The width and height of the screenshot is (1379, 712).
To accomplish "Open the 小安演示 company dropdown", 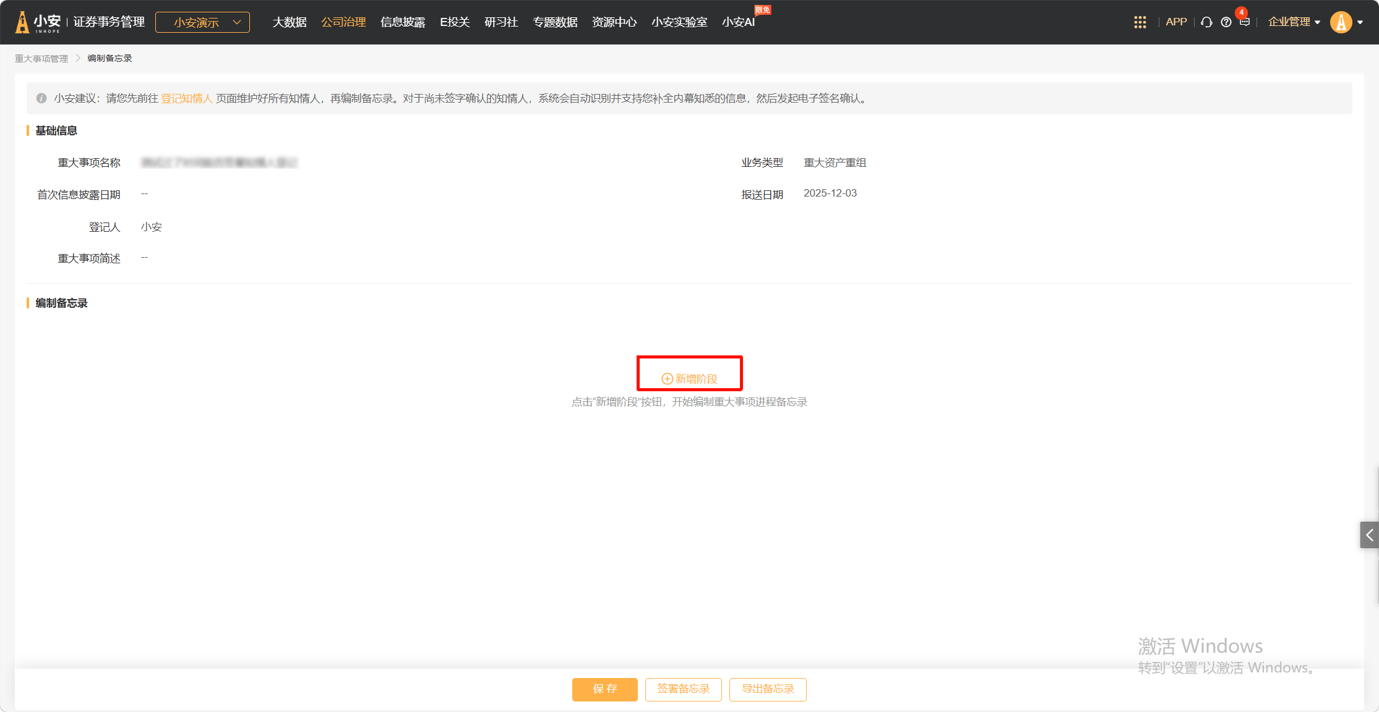I will [x=202, y=22].
